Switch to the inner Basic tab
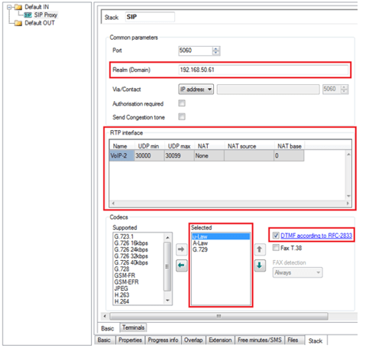Viewport: 382px width, 352px height. point(108,328)
